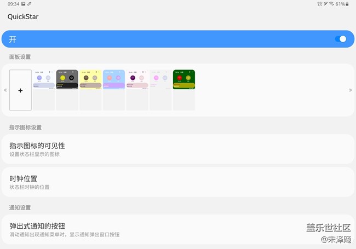This screenshot has height=249, width=356.
Task: Go to previous panel themes with left chevron
Action: [5, 90]
